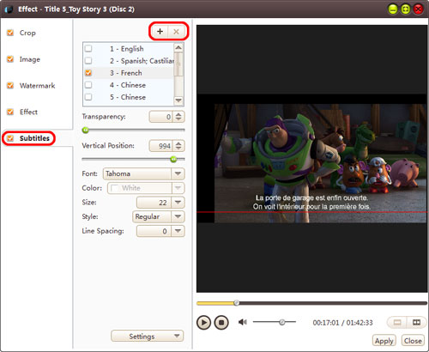Select the '1 - English' list row

click(x=128, y=49)
